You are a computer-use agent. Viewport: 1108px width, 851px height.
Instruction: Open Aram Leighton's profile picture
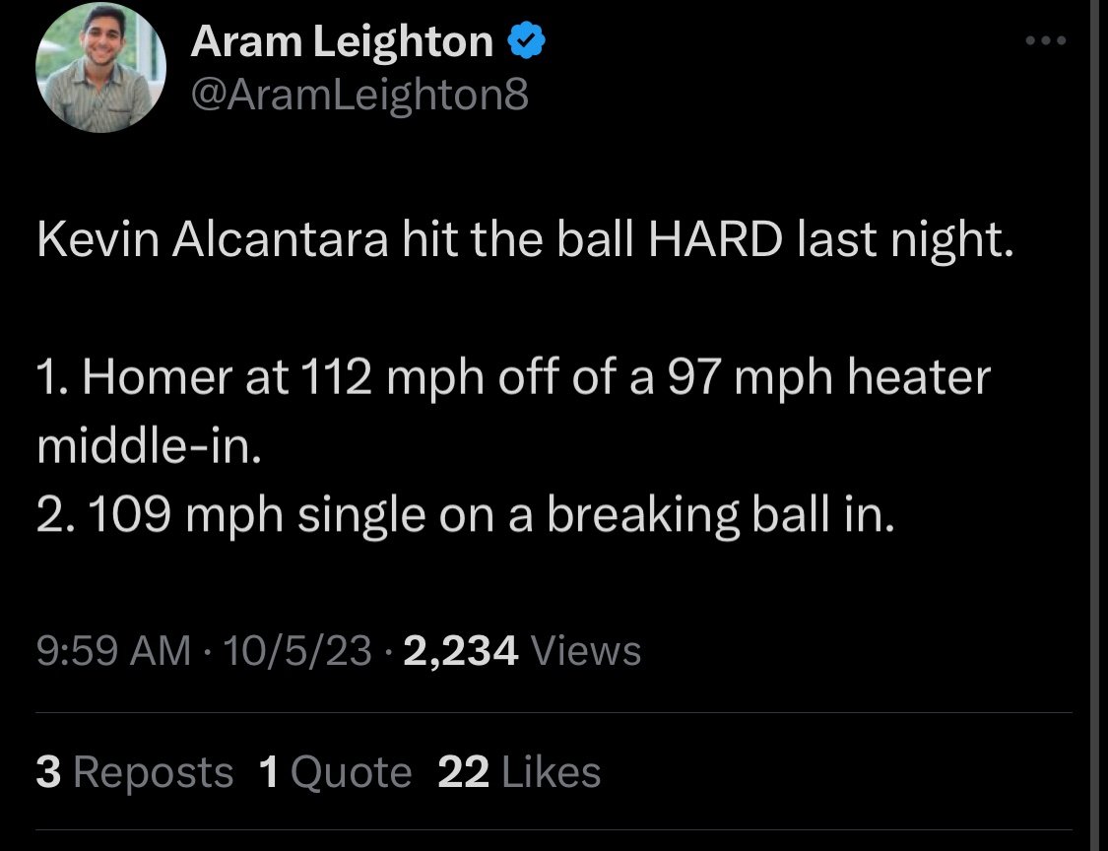pyautogui.click(x=100, y=68)
